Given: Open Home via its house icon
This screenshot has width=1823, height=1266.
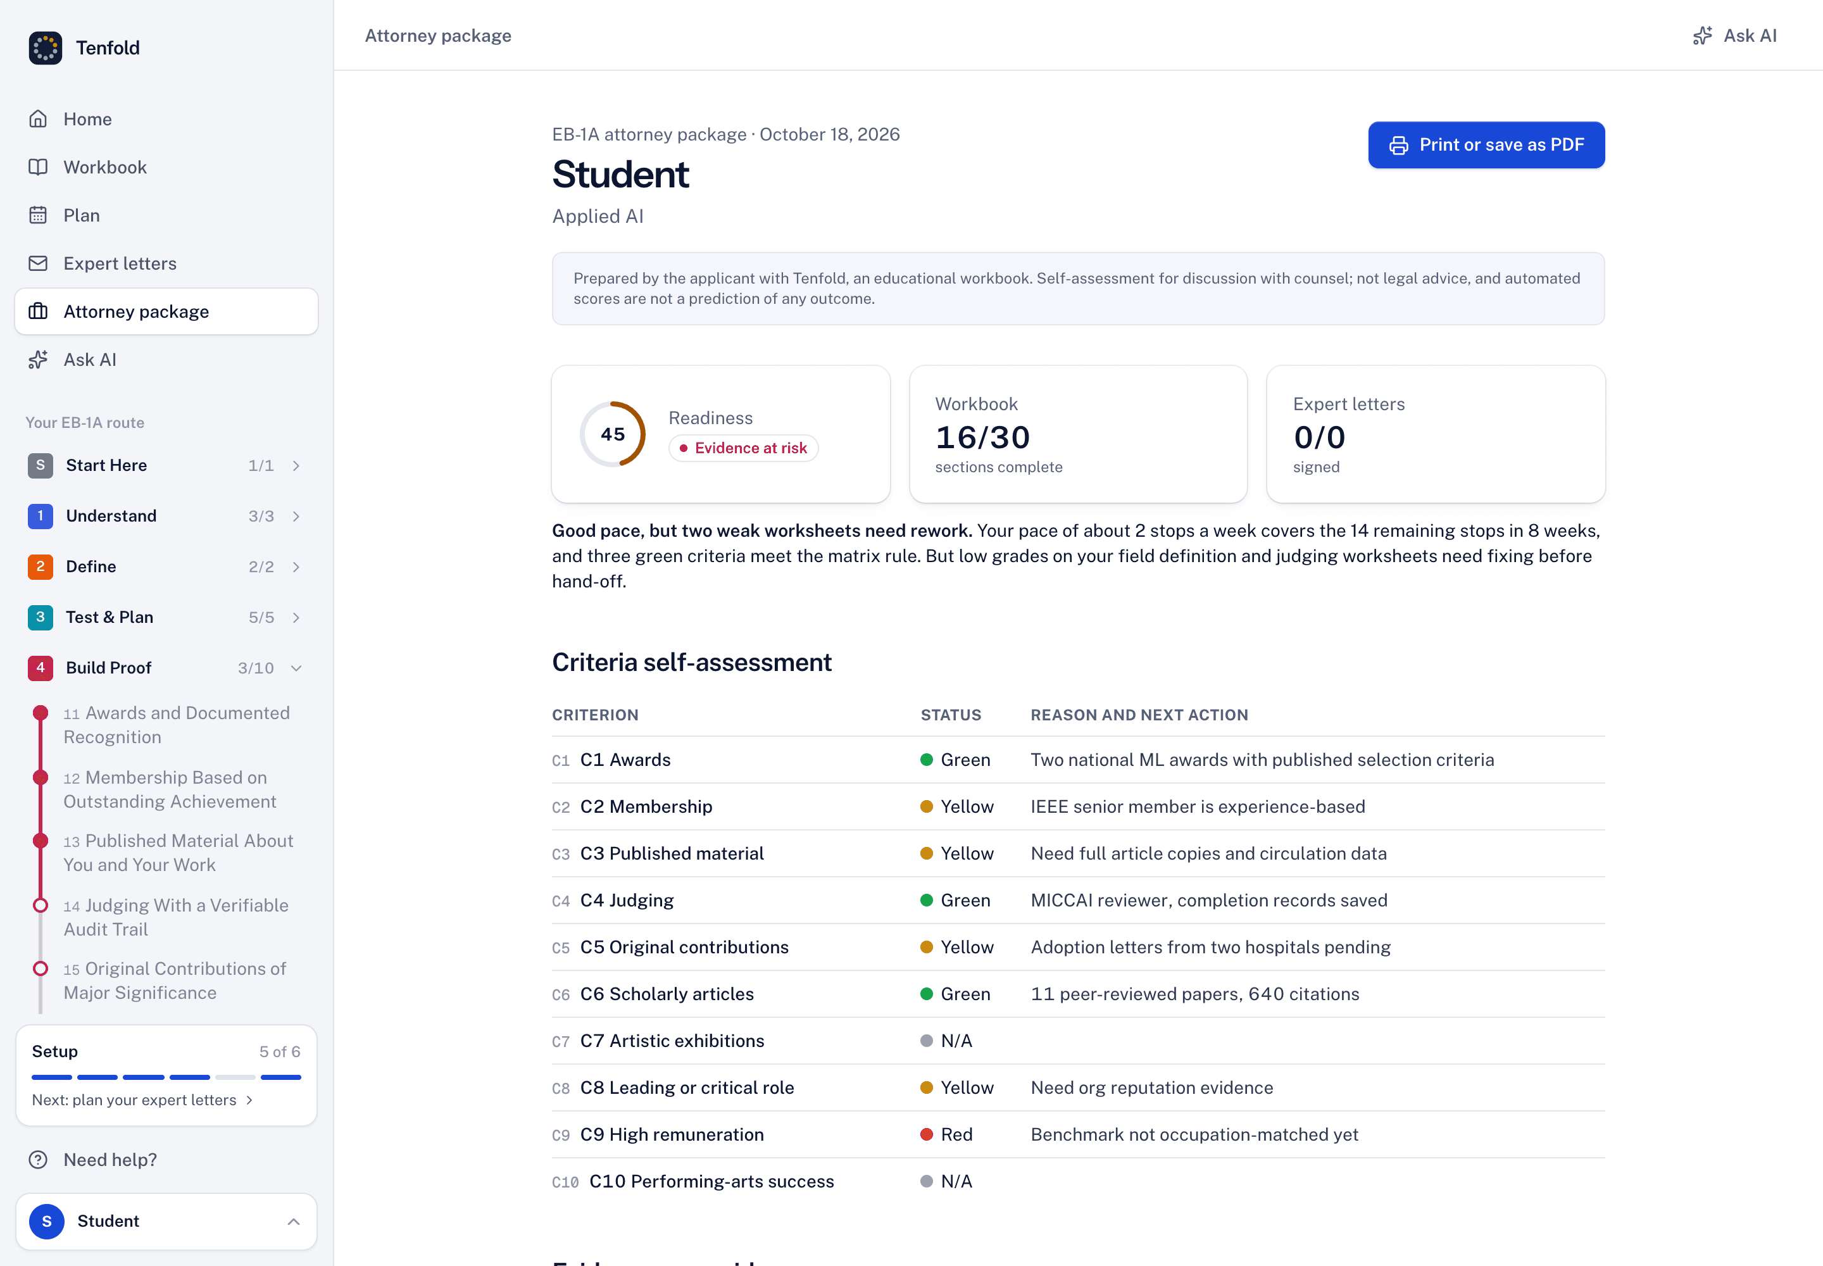Looking at the screenshot, I should 38,119.
